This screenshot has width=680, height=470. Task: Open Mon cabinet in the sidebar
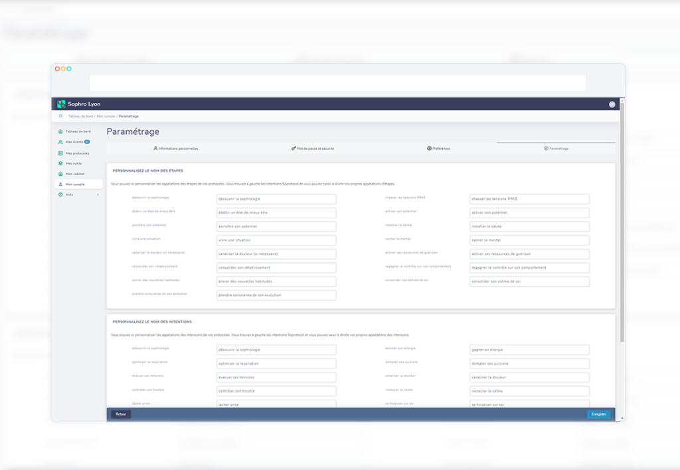[75, 174]
